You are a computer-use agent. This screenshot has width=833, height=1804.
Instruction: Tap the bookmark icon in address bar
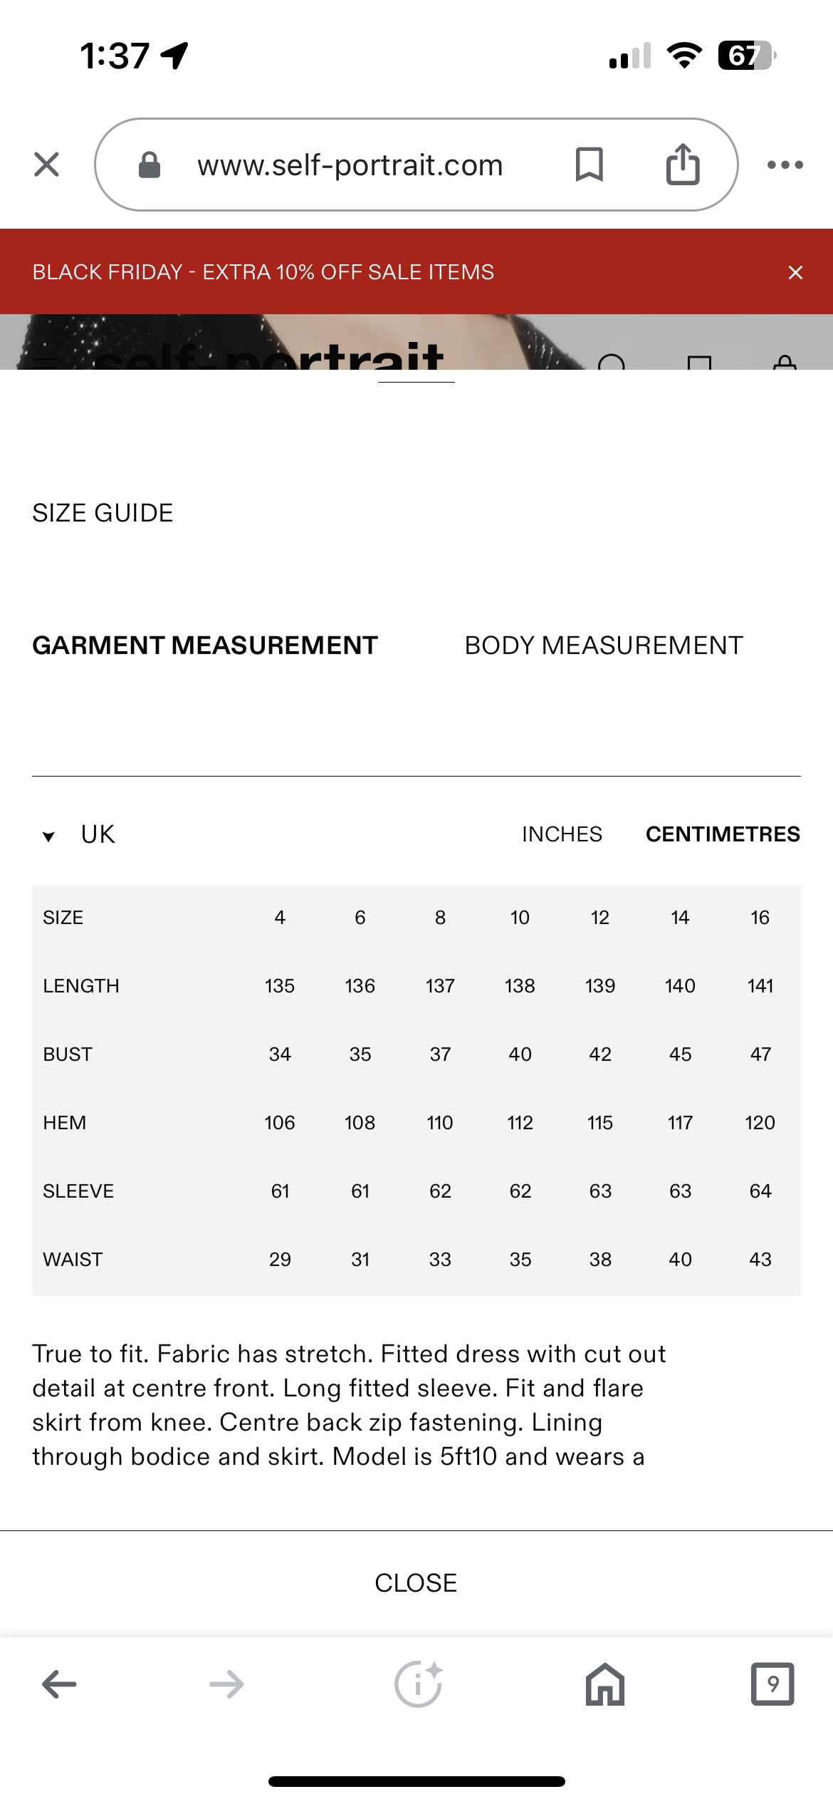click(x=589, y=165)
